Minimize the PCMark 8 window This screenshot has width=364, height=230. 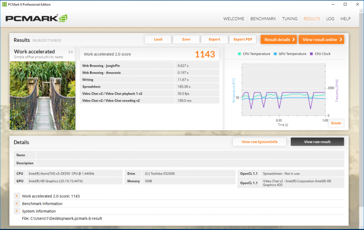pyautogui.click(x=333, y=4)
